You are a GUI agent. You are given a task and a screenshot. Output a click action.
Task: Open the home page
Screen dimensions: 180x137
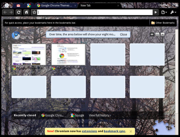click(27, 12)
